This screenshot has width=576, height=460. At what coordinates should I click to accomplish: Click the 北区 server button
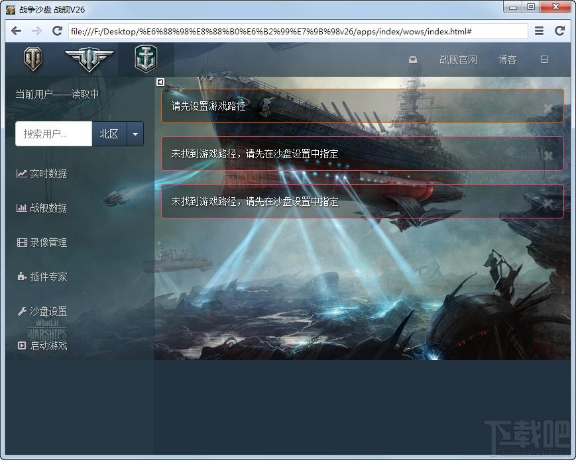point(109,134)
